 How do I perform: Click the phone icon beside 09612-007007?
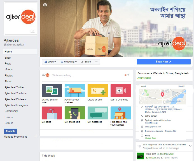click(142, 116)
